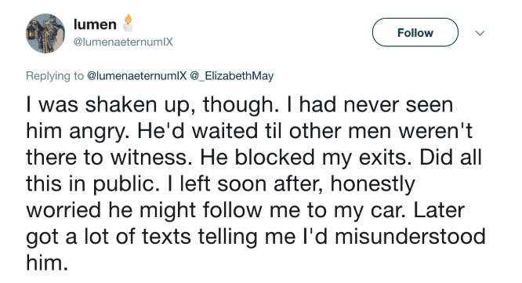Open the @_ElizabethMay mention link

tap(232, 76)
